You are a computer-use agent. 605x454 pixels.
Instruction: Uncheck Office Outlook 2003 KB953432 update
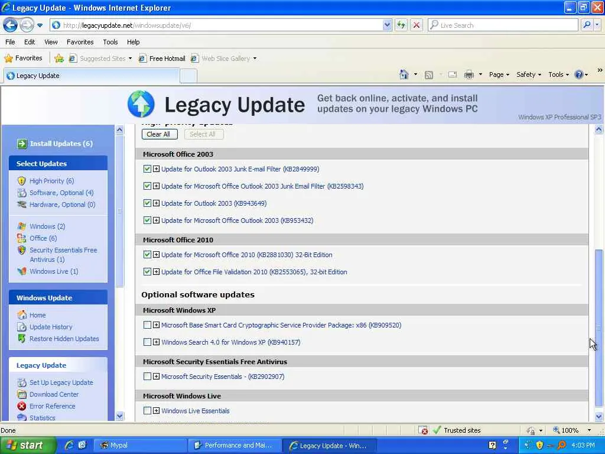(147, 220)
